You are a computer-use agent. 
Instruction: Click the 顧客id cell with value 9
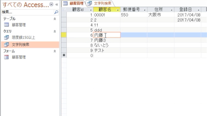click(80, 50)
